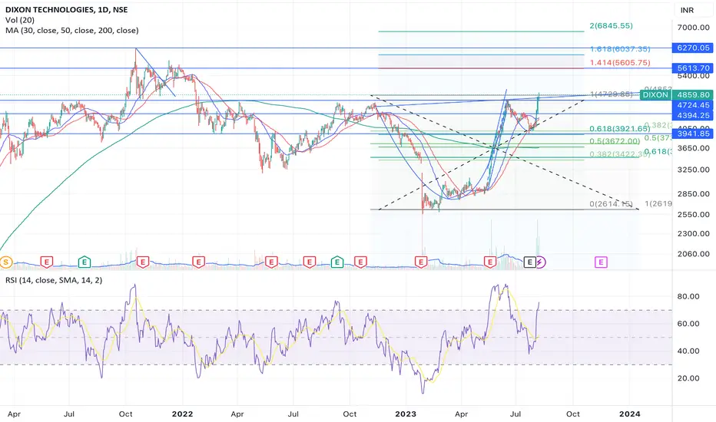
Task: Click the red E marker near late May 2022
Action: pos(271,262)
